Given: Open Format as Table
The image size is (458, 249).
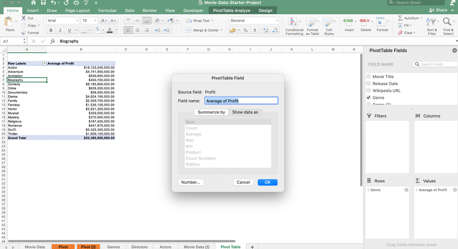Looking at the screenshot, I should point(312,26).
